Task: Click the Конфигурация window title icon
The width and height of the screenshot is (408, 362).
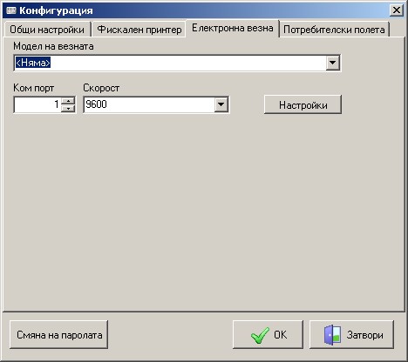Action: pyautogui.click(x=11, y=10)
